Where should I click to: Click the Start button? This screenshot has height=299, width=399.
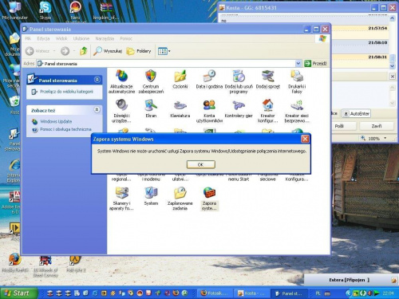[x=18, y=293]
